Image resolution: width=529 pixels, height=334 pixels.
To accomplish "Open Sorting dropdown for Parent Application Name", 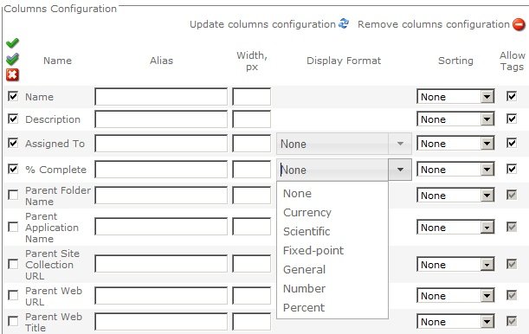I will [x=455, y=228].
